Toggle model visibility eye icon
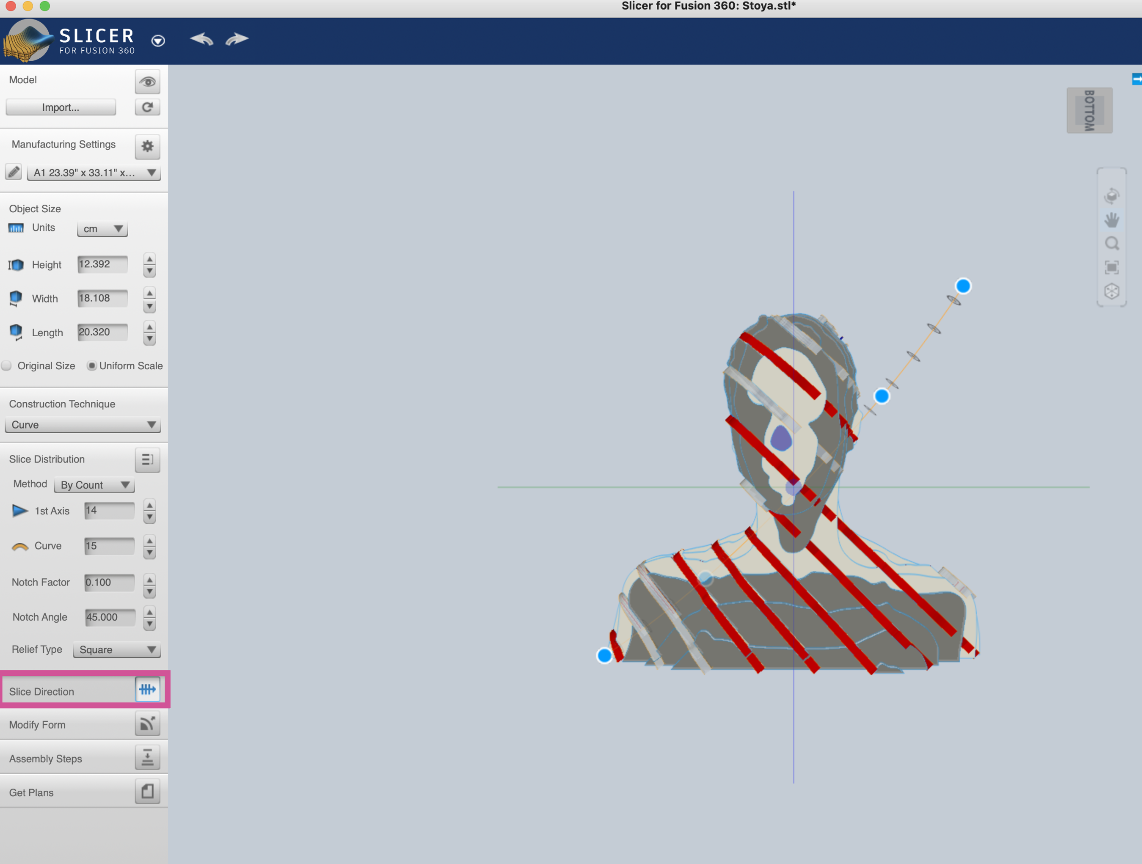Viewport: 1142px width, 864px height. [147, 81]
